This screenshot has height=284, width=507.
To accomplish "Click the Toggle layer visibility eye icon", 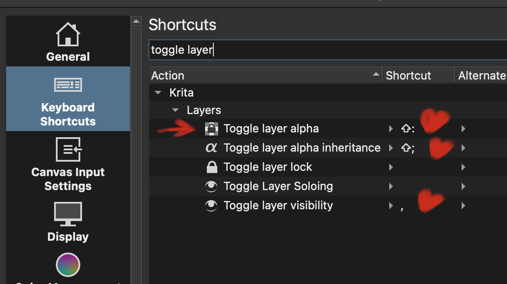I will [211, 206].
